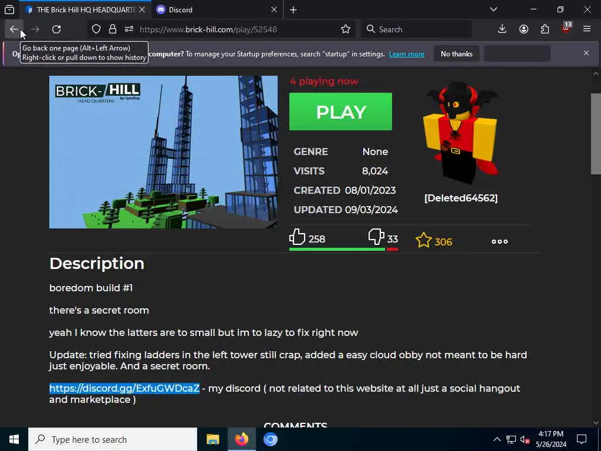The height and width of the screenshot is (451, 601).
Task: Click the '4 playing now' text
Action: tap(324, 81)
